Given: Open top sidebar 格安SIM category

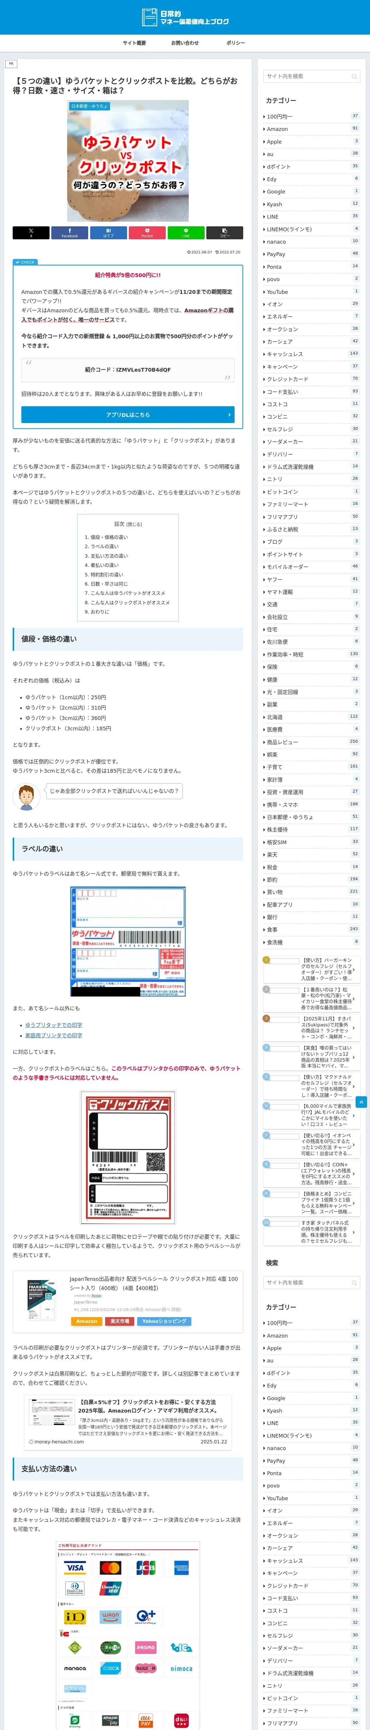Looking at the screenshot, I should point(312,842).
